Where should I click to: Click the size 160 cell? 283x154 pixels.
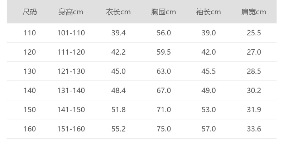[x=30, y=129]
